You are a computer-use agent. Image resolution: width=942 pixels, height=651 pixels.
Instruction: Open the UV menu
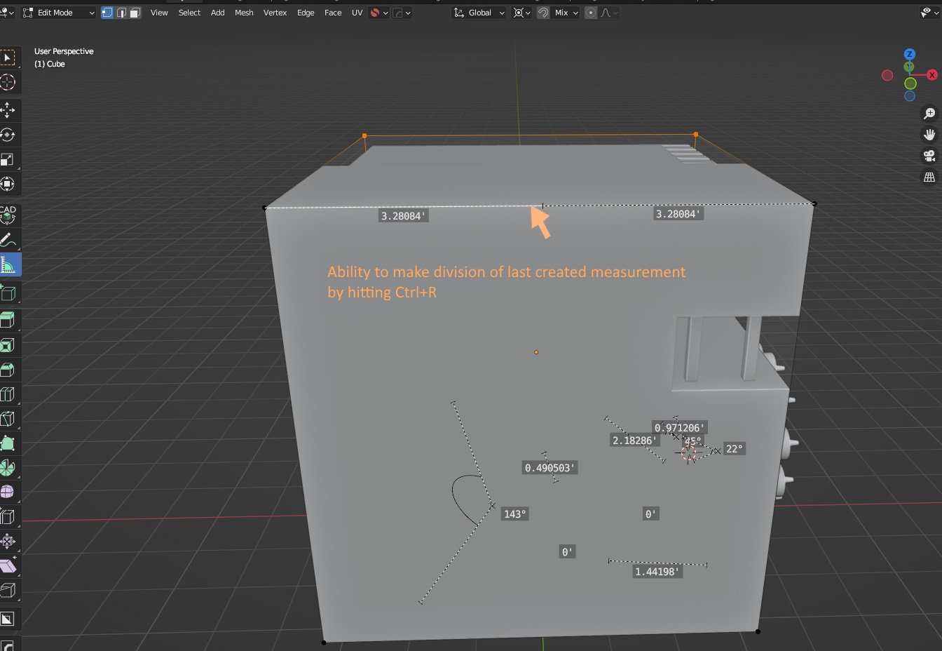pos(357,13)
